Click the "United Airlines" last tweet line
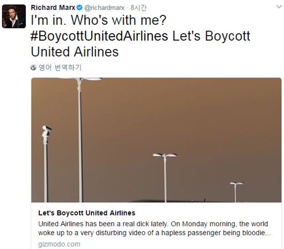284x249 pixels. (x=75, y=52)
